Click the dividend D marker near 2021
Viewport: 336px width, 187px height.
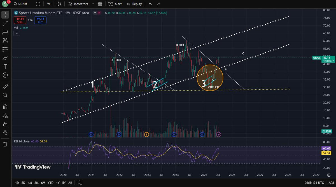coord(91,135)
